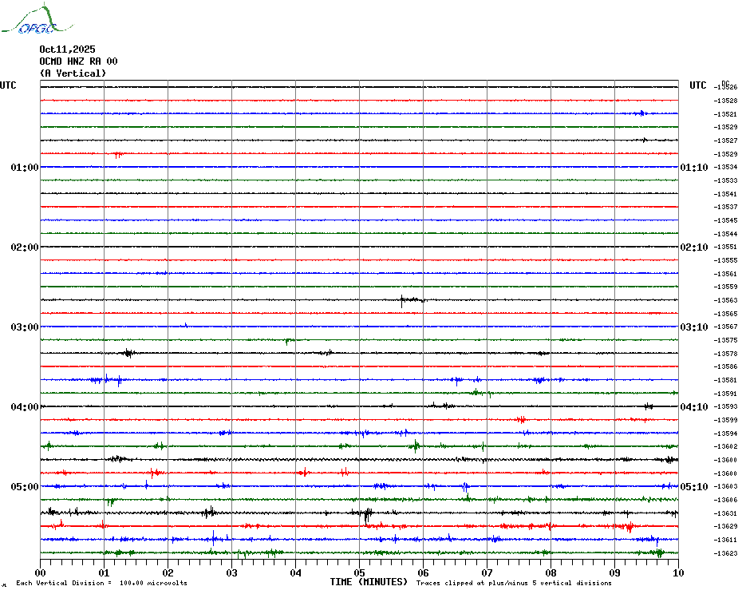
Task: Click the minute 07 axis tick label
Action: click(x=487, y=572)
